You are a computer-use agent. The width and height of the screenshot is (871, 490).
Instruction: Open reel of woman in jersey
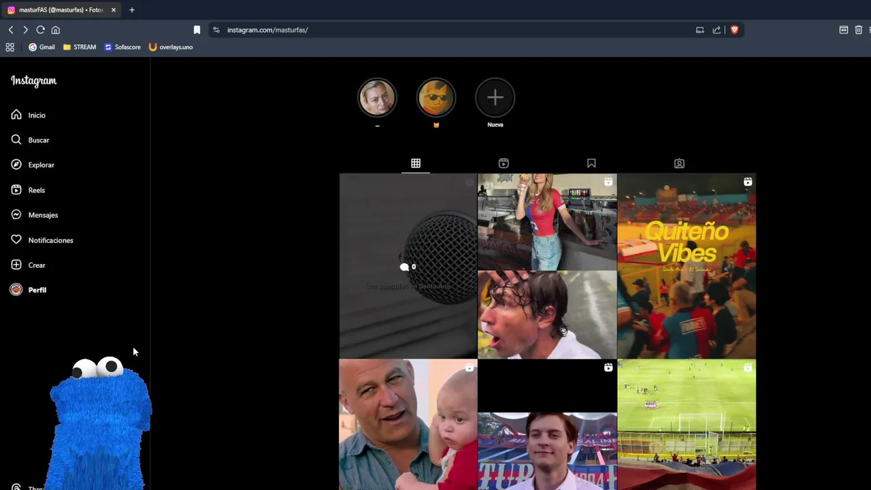click(547, 266)
